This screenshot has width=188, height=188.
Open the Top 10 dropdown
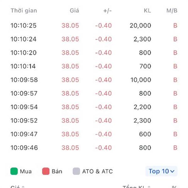point(161,171)
